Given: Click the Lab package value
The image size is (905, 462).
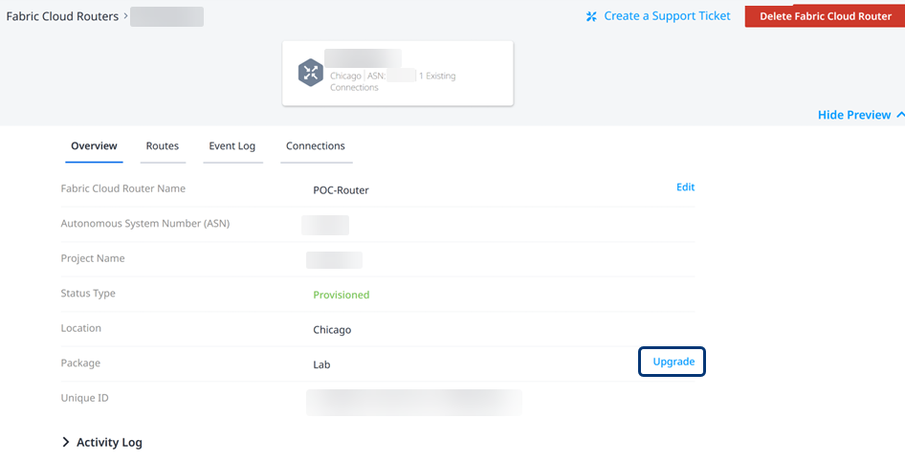Looking at the screenshot, I should [321, 364].
